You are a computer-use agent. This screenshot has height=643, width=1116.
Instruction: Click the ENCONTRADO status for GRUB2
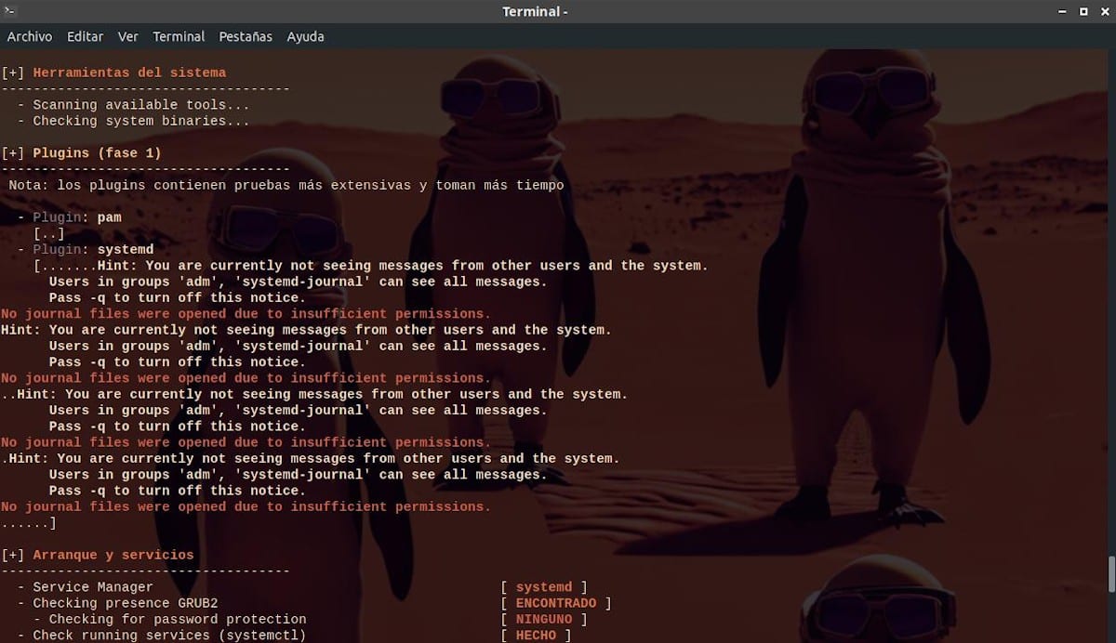pyautogui.click(x=556, y=603)
